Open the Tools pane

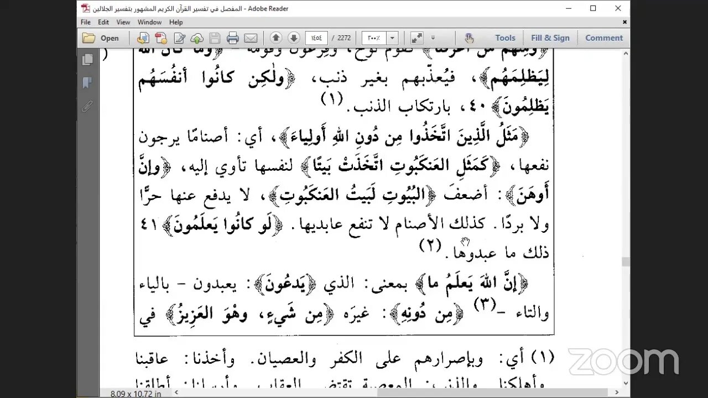click(x=505, y=38)
